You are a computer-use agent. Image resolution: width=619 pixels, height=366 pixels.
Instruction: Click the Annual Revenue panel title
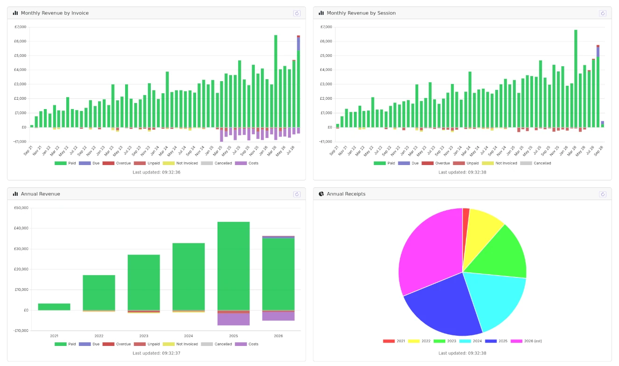(x=41, y=194)
